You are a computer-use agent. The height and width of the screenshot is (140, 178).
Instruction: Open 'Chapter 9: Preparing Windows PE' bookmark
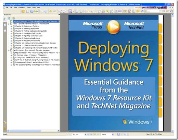[28, 40]
